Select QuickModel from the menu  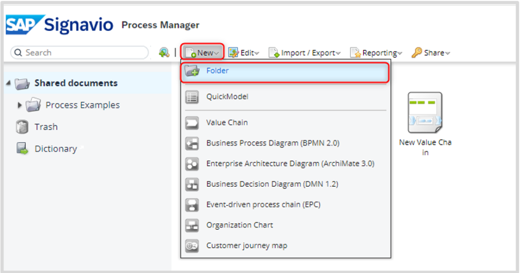click(285, 97)
